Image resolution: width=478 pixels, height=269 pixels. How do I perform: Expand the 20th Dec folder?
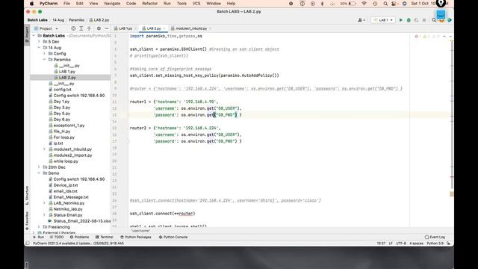pyautogui.click(x=39, y=167)
